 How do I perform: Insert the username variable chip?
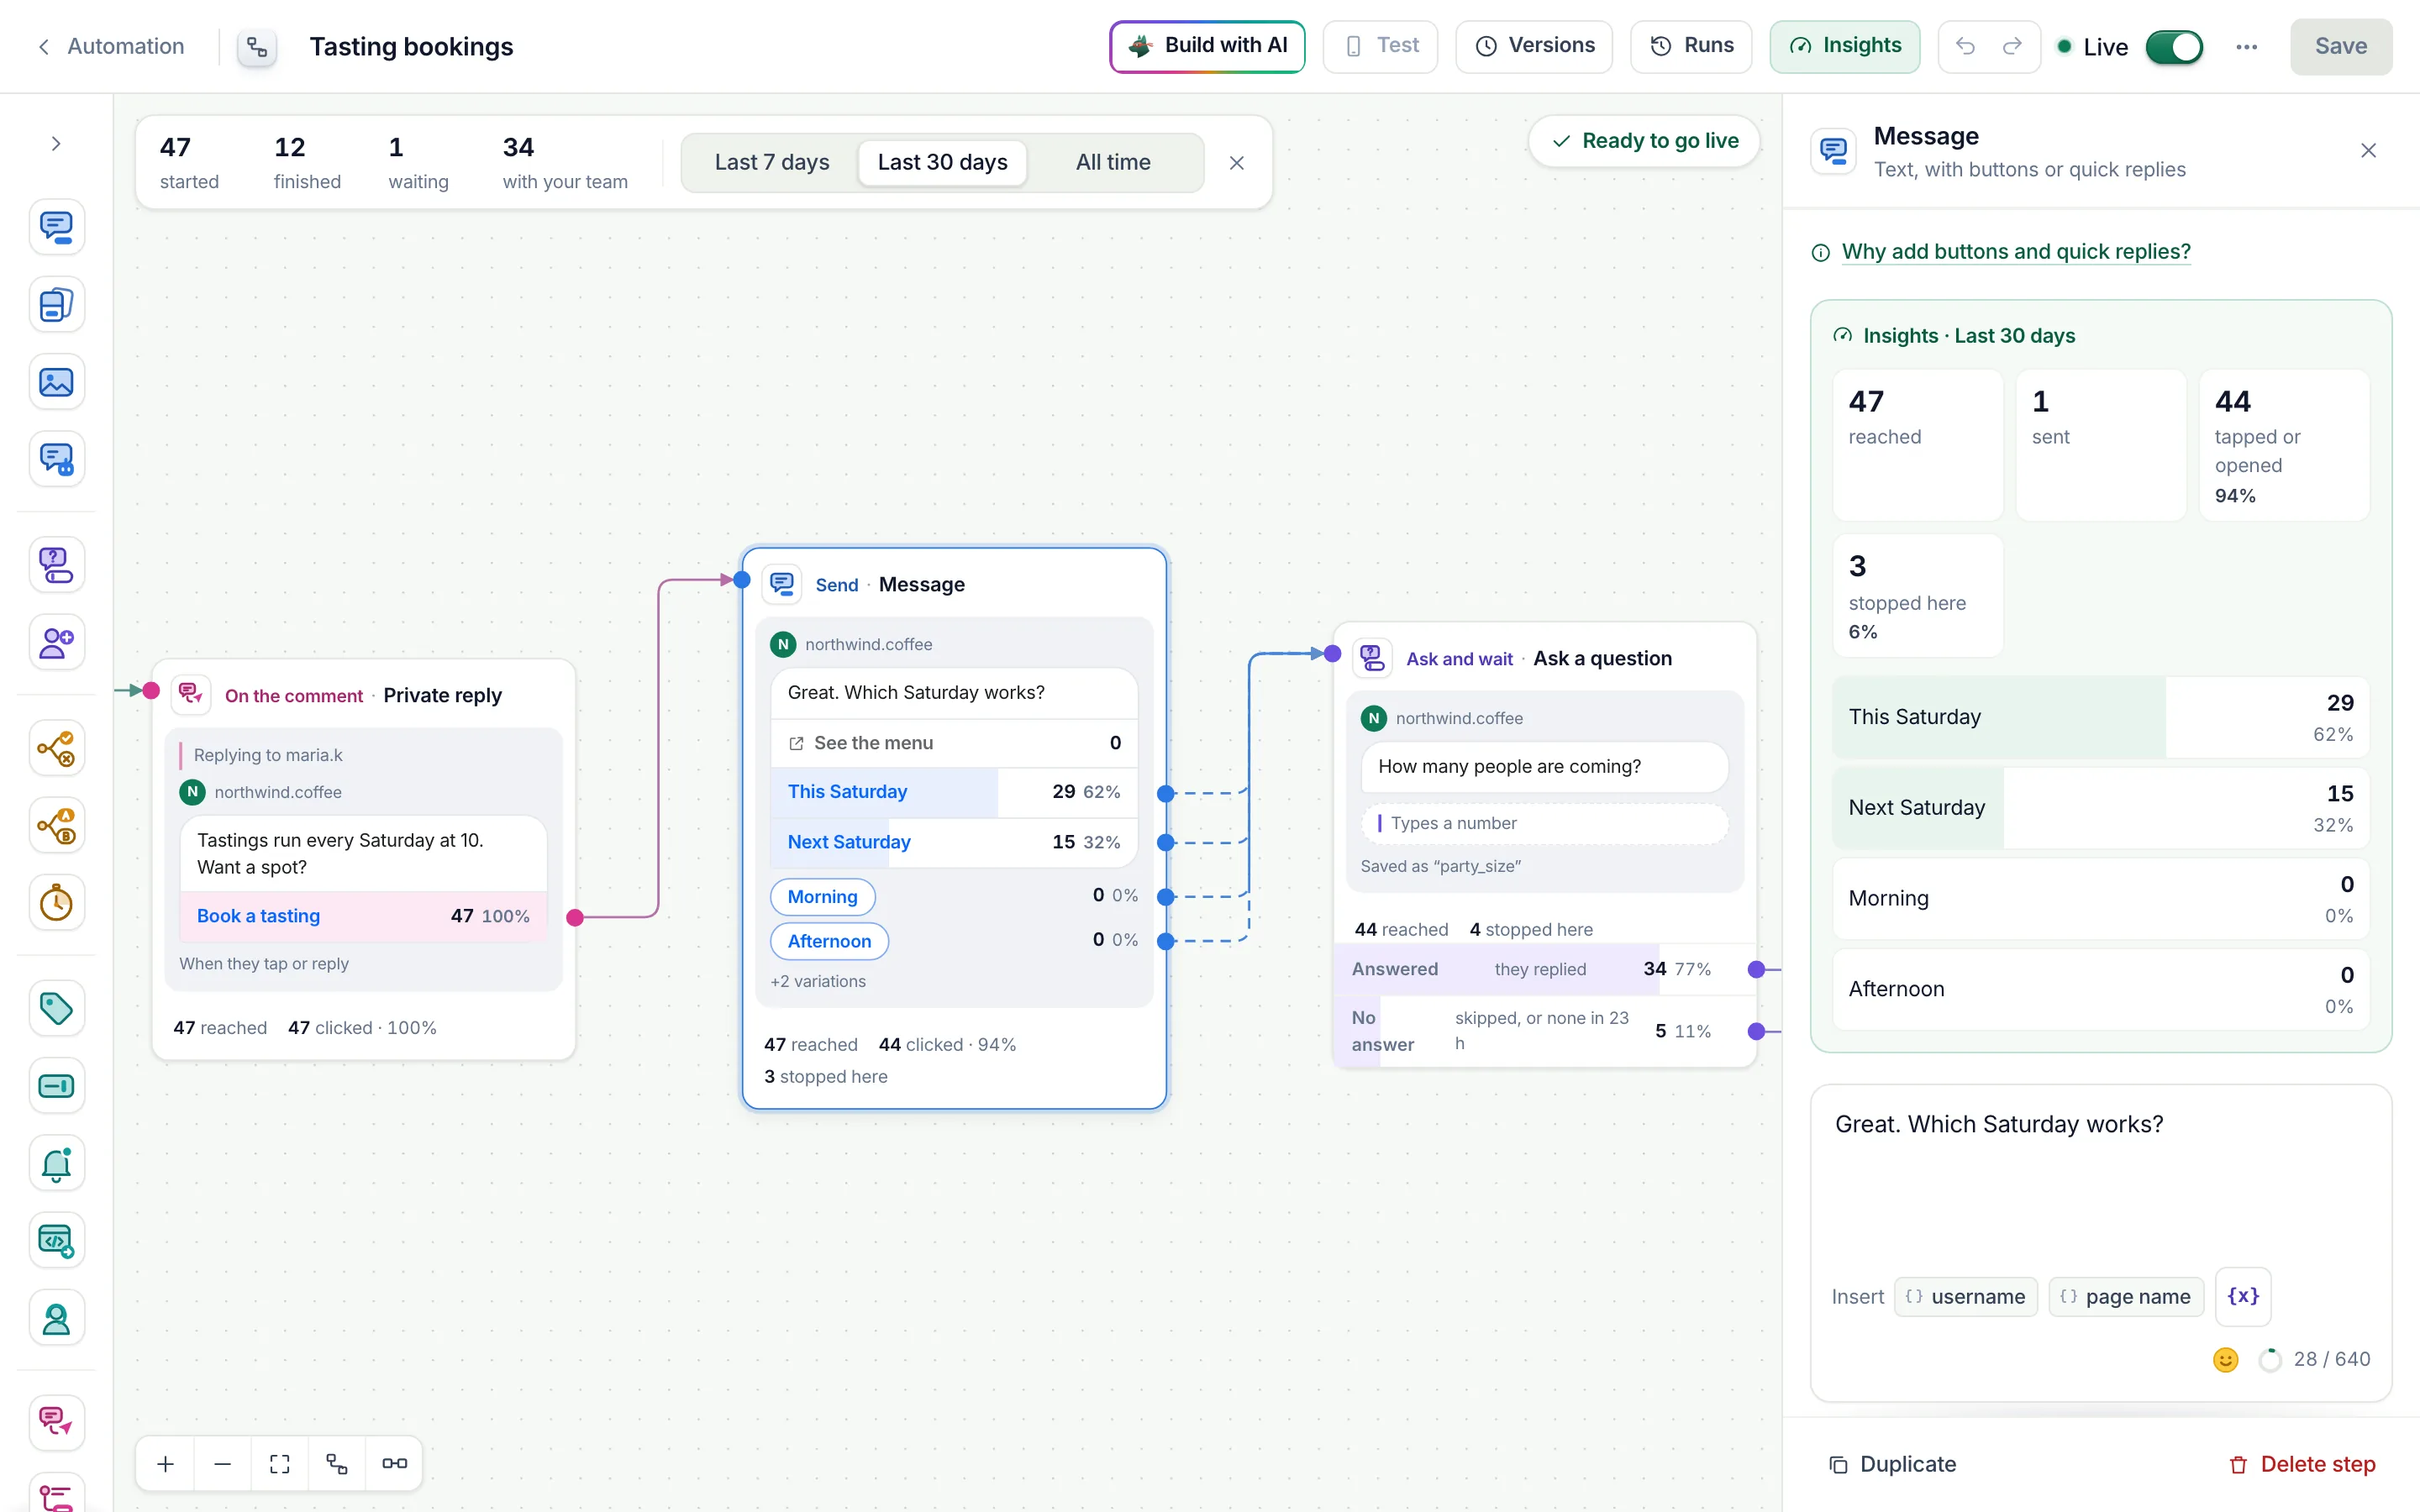pyautogui.click(x=1965, y=1297)
